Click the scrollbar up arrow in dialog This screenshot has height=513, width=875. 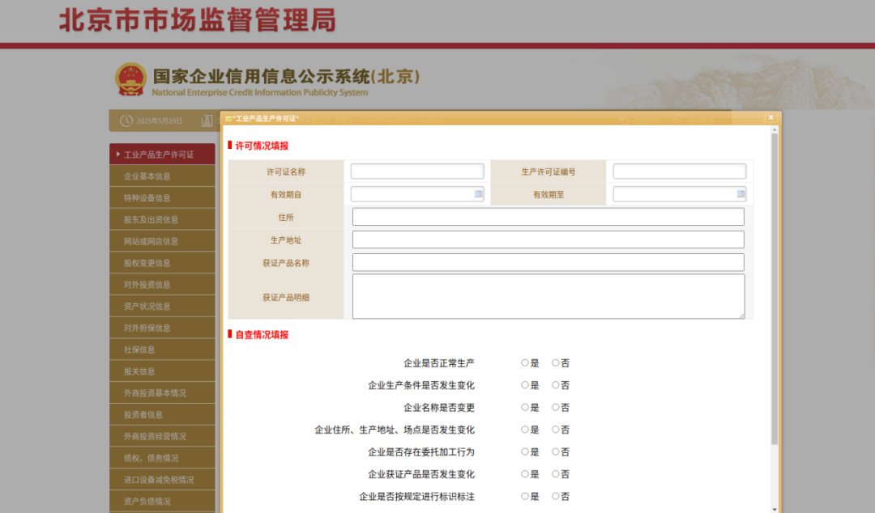point(774,130)
